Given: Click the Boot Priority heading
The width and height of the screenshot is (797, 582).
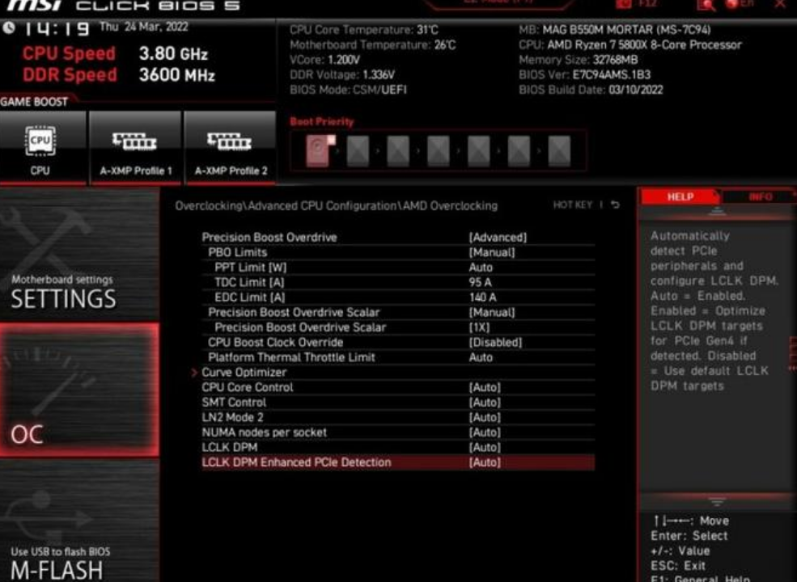Looking at the screenshot, I should click(322, 122).
